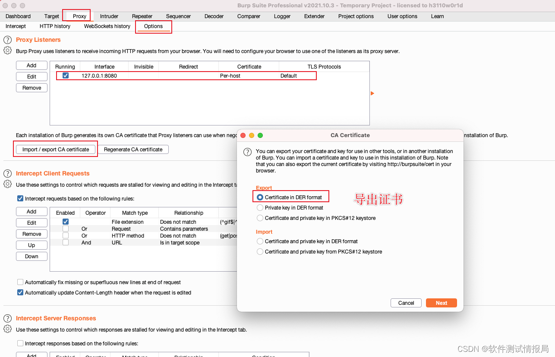Move intercept rule Up
555x357 pixels.
click(x=32, y=245)
